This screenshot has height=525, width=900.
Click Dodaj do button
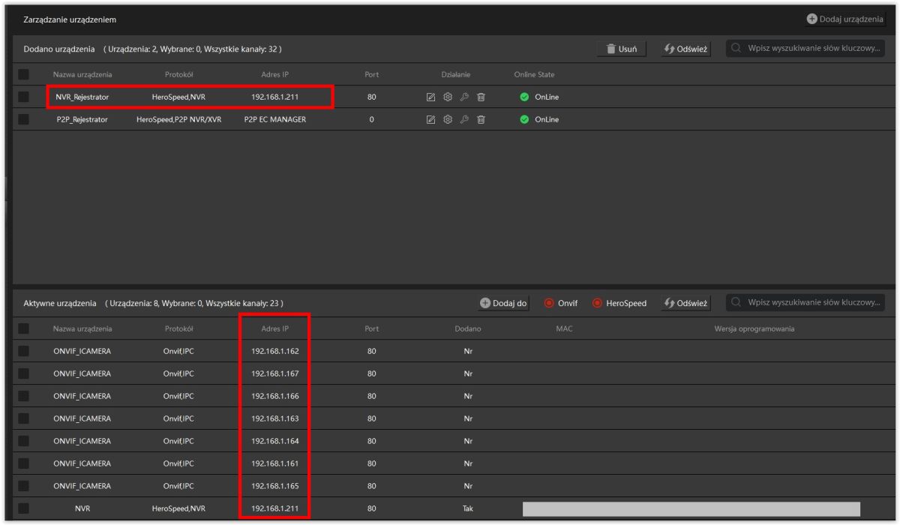coord(504,303)
